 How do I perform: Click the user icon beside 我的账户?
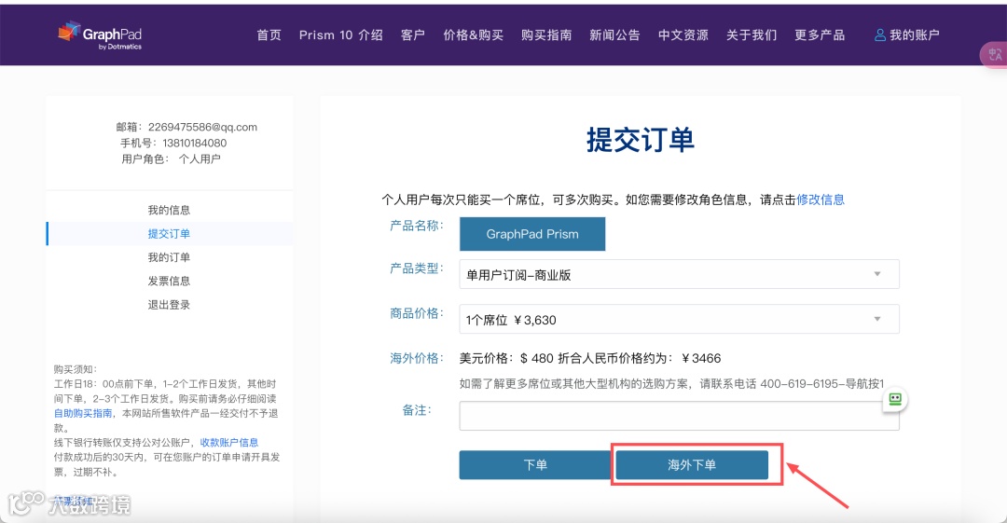click(880, 35)
